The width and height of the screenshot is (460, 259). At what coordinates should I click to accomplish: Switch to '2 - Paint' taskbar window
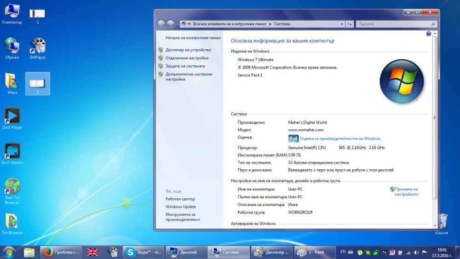pos(315,252)
